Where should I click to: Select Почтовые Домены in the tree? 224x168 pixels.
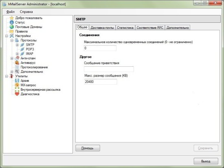pos(29,27)
